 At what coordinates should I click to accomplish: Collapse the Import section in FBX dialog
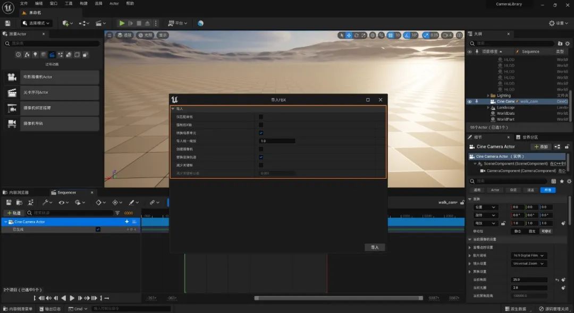point(173,108)
